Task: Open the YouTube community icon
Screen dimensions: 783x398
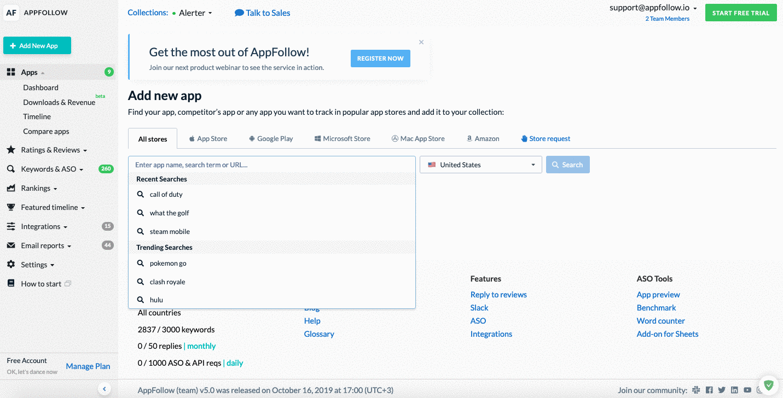Action: coord(747,390)
